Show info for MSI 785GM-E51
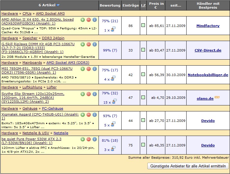The image size is (230, 174). pos(95,69)
